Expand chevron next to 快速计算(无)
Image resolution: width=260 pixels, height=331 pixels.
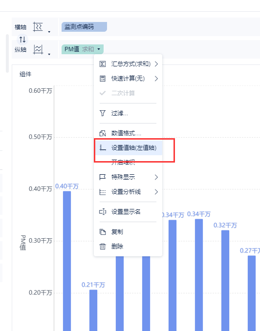156,79
